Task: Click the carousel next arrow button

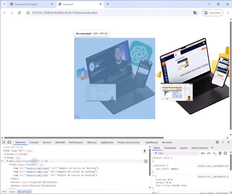Action: (78, 117)
